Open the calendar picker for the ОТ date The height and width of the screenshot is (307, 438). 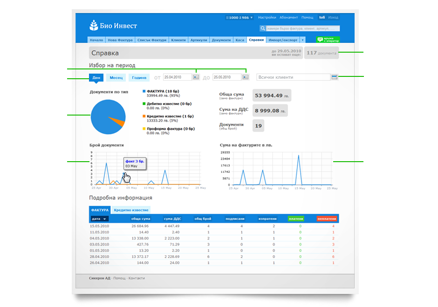tap(196, 77)
